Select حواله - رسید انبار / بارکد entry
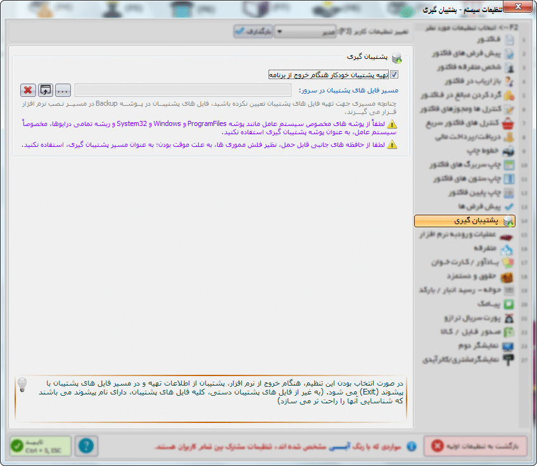This screenshot has height=466, width=537. pos(467,291)
